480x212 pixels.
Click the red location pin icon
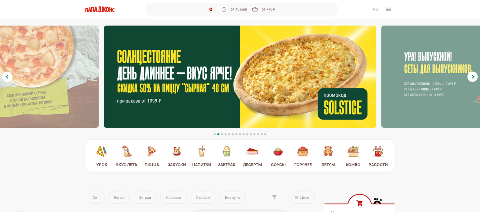tap(211, 10)
